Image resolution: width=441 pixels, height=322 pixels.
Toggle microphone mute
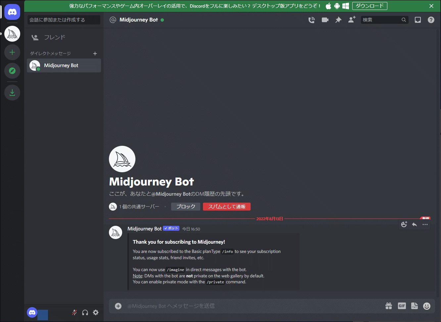click(74, 312)
